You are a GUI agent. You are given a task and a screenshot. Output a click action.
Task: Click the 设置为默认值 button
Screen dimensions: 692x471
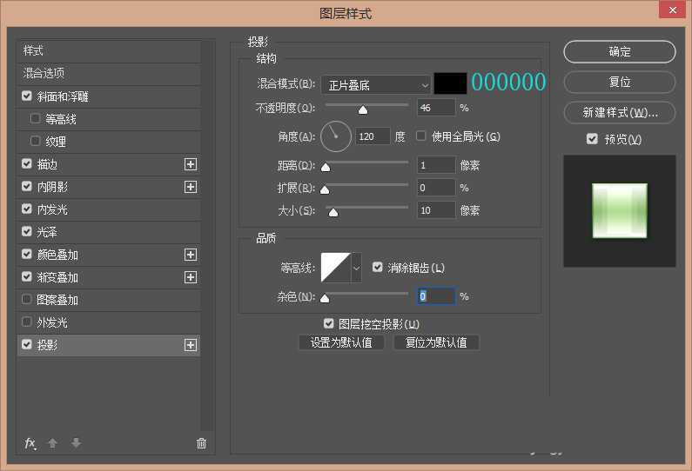tap(341, 342)
